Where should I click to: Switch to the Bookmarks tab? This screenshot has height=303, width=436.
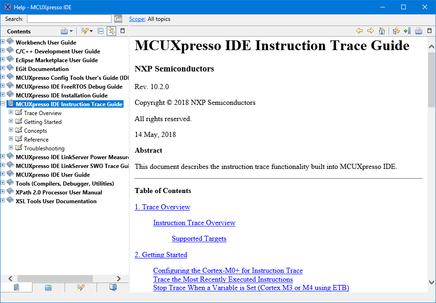click(113, 288)
